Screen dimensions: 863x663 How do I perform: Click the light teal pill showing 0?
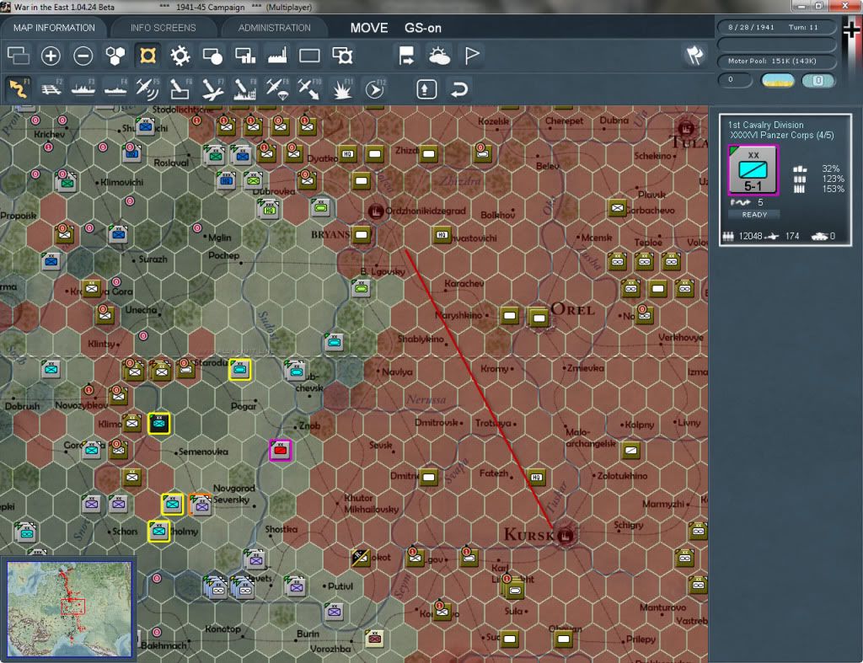click(817, 81)
